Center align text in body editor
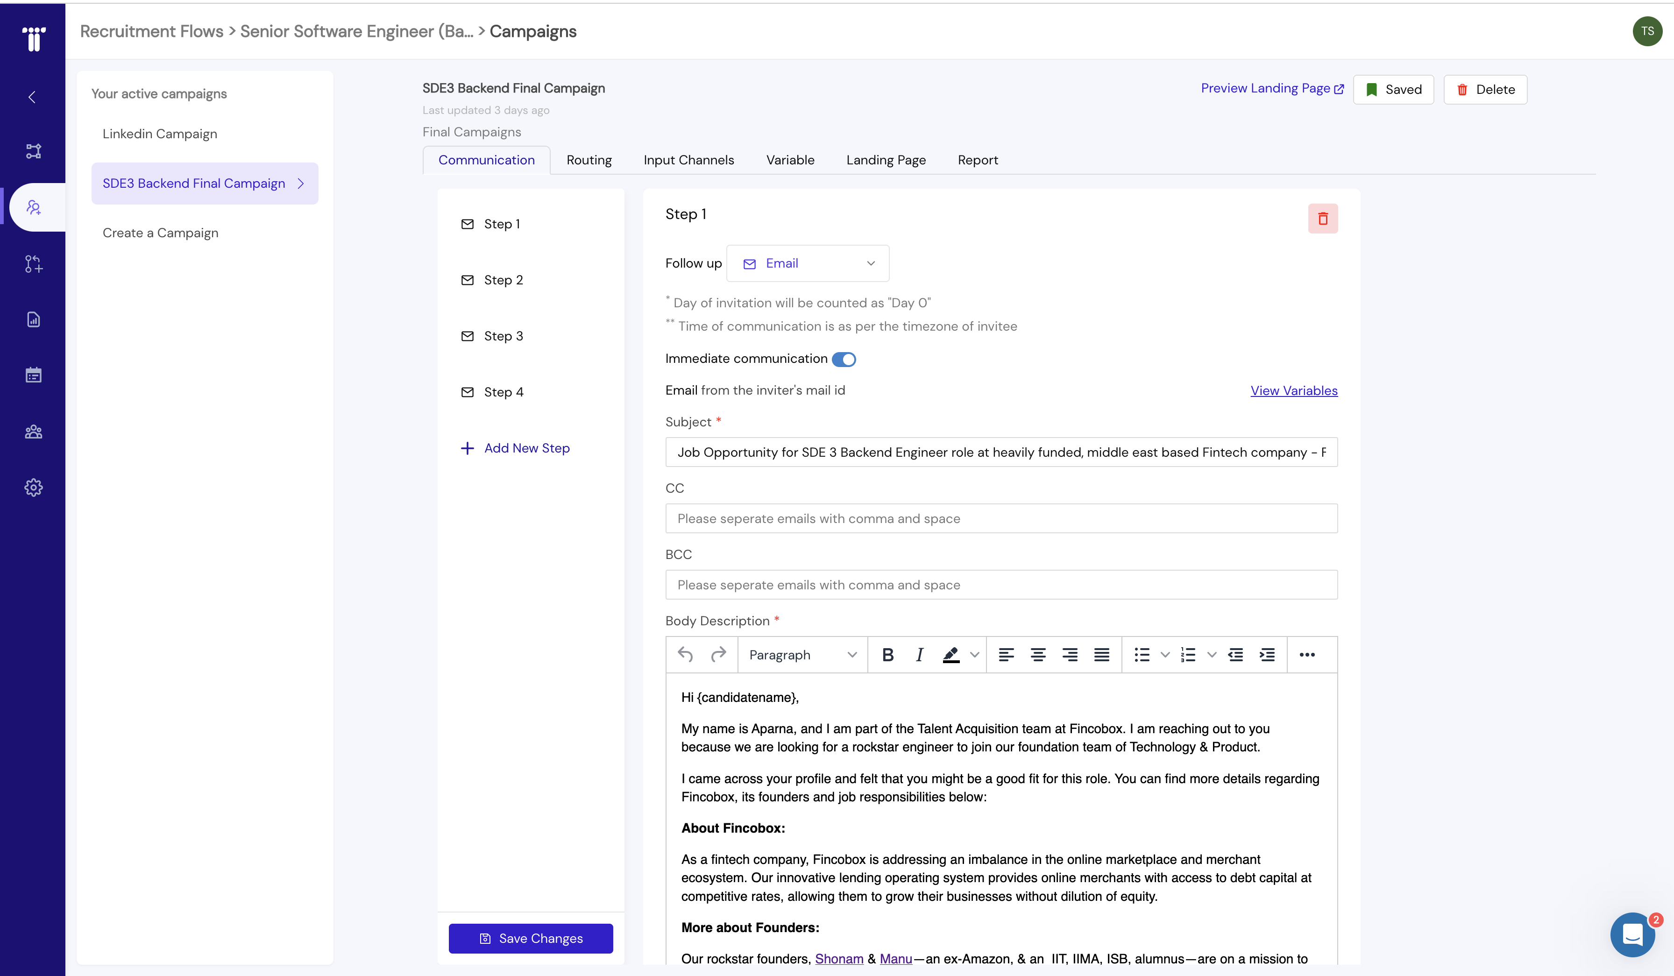This screenshot has height=976, width=1674. (x=1038, y=655)
